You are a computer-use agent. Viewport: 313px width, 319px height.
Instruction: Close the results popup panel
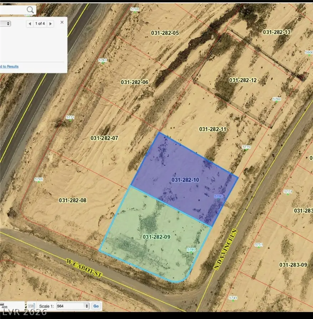[x=62, y=22]
